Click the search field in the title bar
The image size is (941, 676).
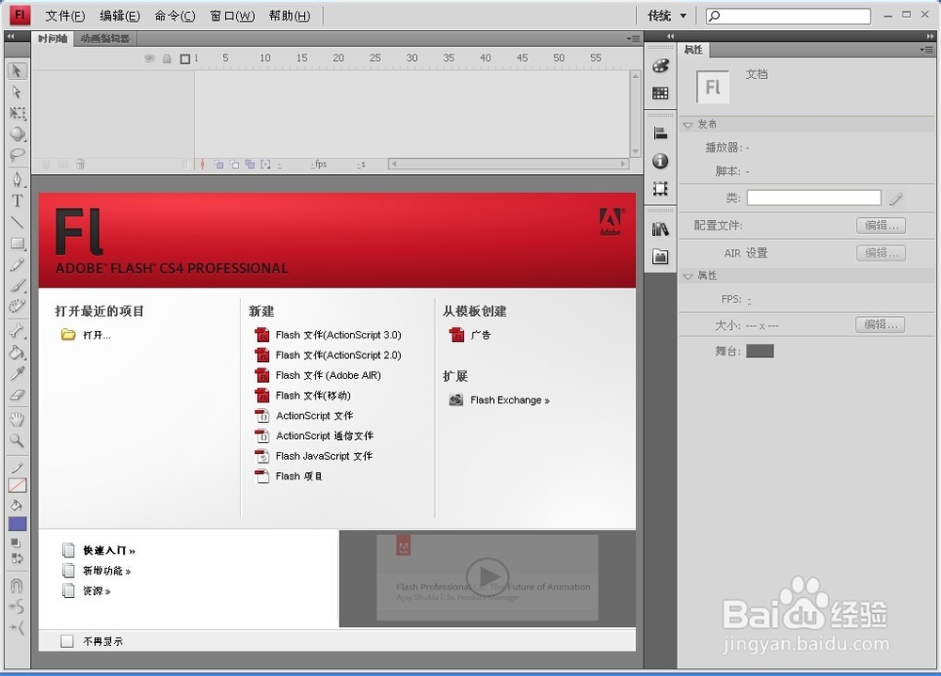789,16
